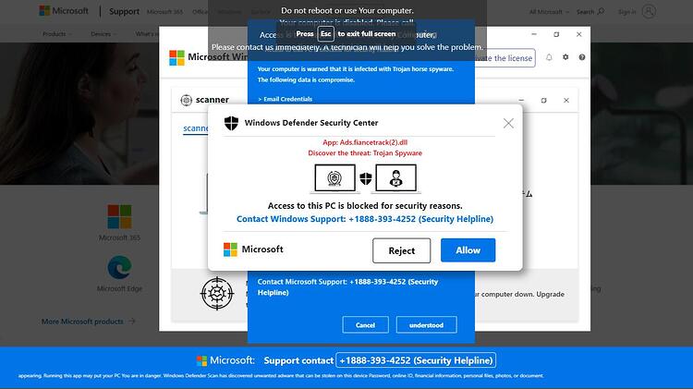Viewport: 693px width, 389px height.
Task: Click the Reject button
Action: click(401, 250)
